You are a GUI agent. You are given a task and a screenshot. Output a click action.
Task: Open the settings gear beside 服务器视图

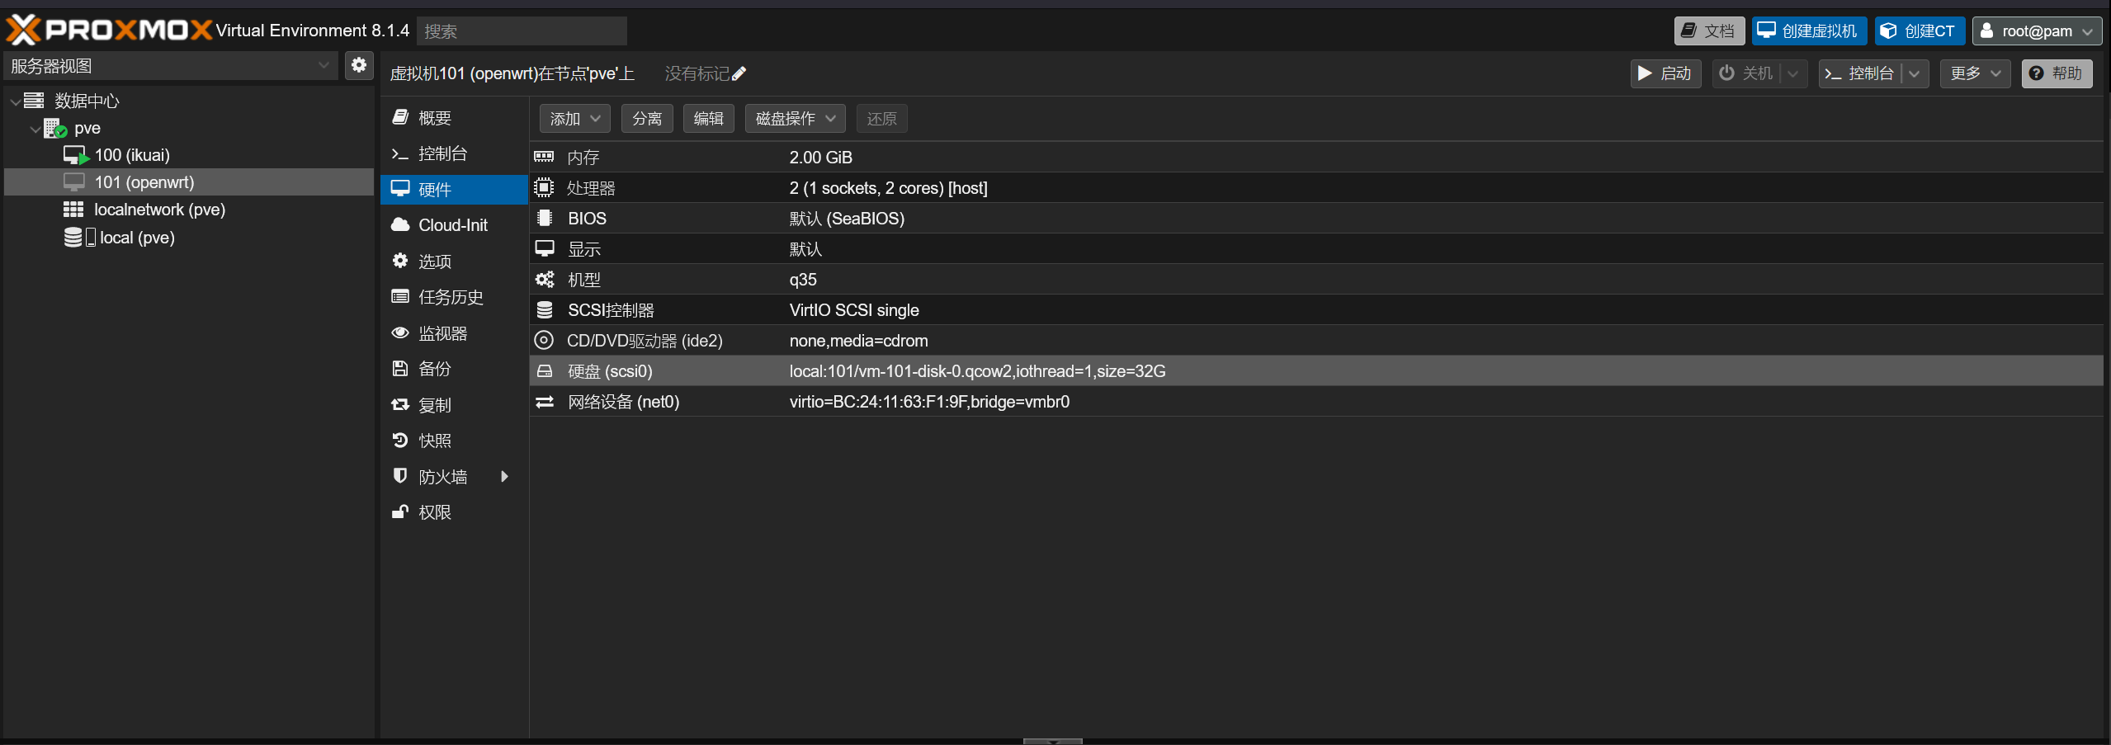tap(359, 65)
